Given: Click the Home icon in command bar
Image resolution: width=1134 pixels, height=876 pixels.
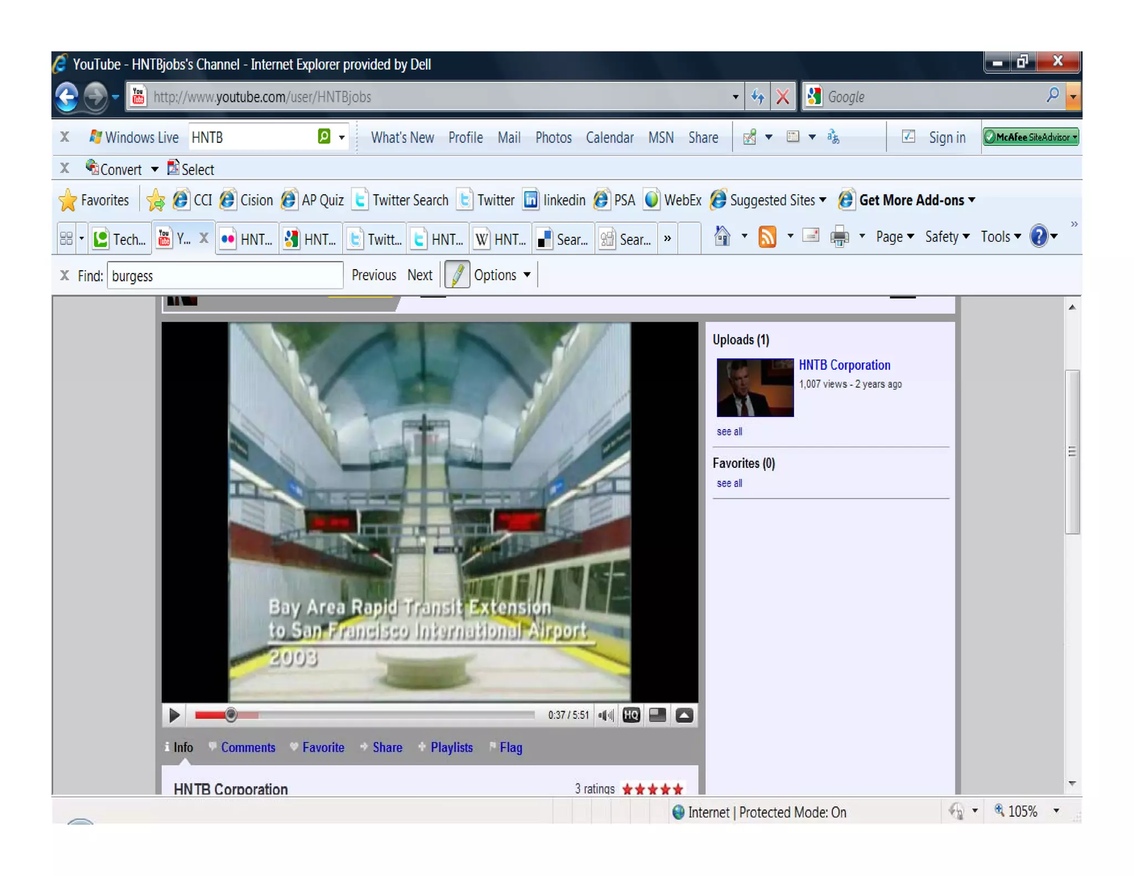Looking at the screenshot, I should coord(722,237).
